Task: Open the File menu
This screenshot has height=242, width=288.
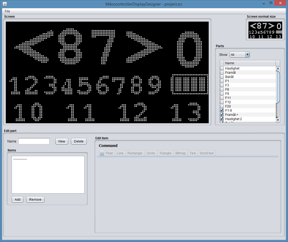Action: (7, 11)
